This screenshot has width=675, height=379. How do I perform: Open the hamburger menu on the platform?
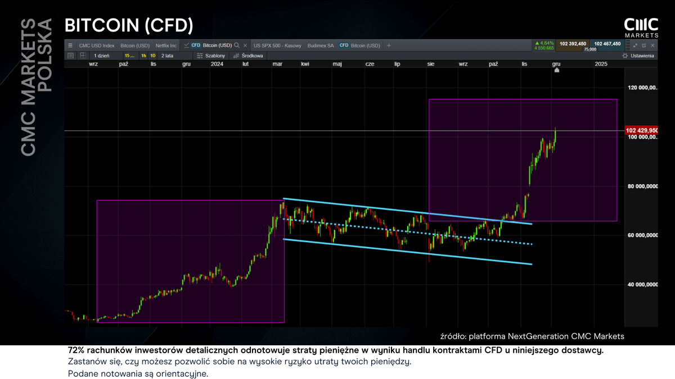pyautogui.click(x=70, y=45)
